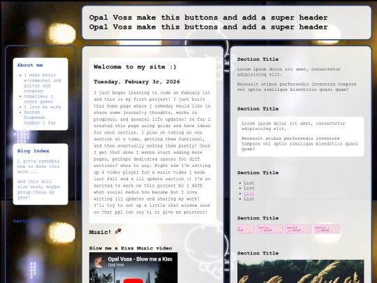Click the journal paragraph starting 'I just began learning'
Image resolution: width=377 pixels, height=283 pixels.
click(x=152, y=152)
